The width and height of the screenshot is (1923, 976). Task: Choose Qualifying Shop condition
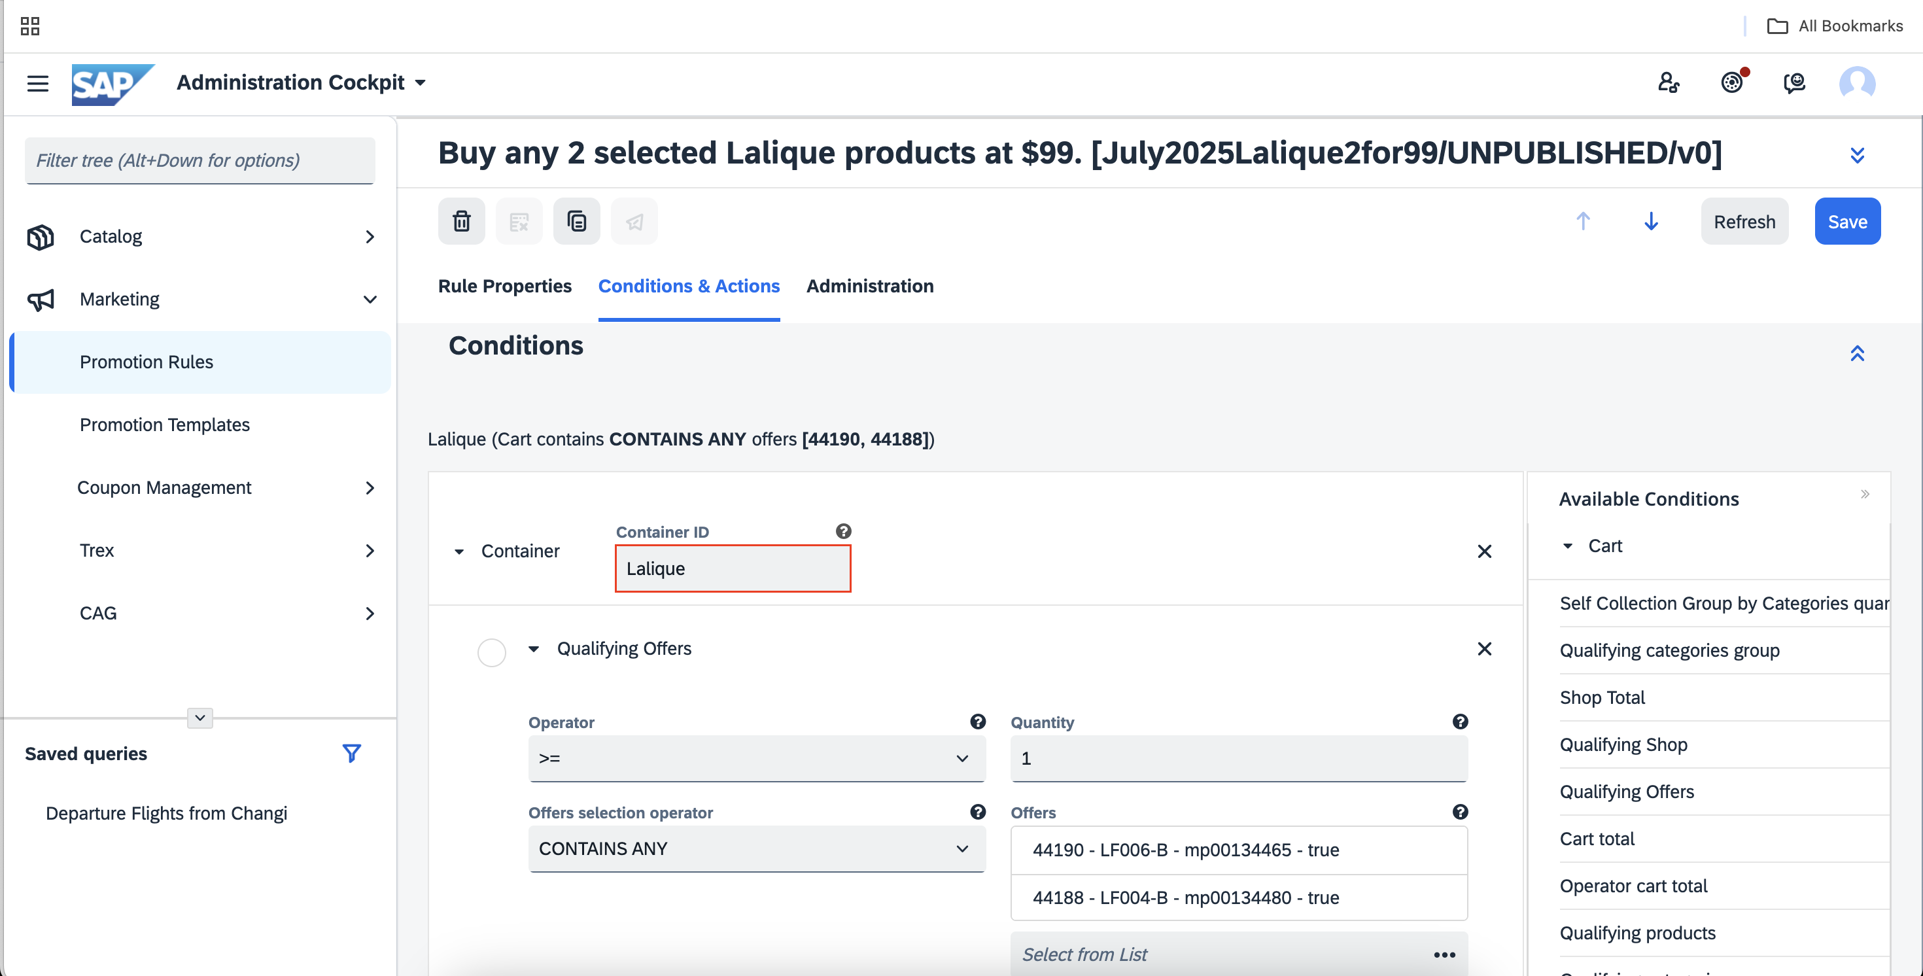[x=1623, y=744]
